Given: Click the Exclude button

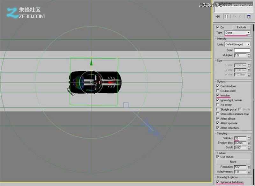Looking at the screenshot, I should (241, 27).
